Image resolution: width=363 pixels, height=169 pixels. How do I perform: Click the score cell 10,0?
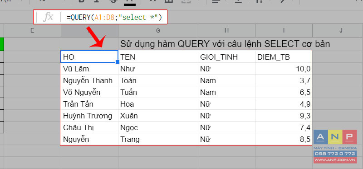click(x=284, y=69)
